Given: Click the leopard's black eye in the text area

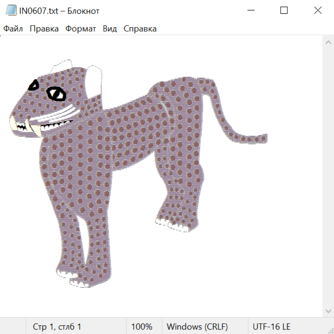Looking at the screenshot, I should 56,94.
